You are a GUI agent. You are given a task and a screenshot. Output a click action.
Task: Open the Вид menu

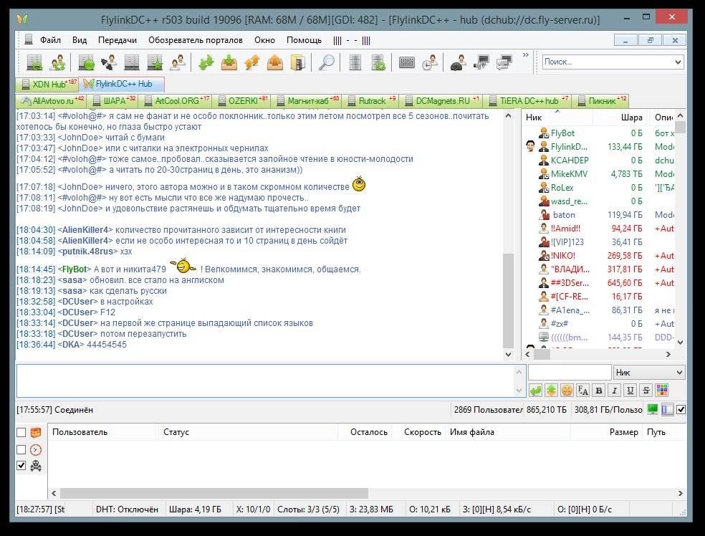click(79, 40)
